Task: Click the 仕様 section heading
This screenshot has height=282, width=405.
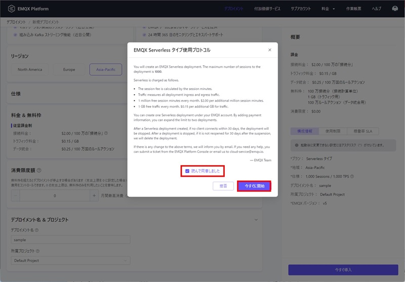Action: pyautogui.click(x=16, y=94)
